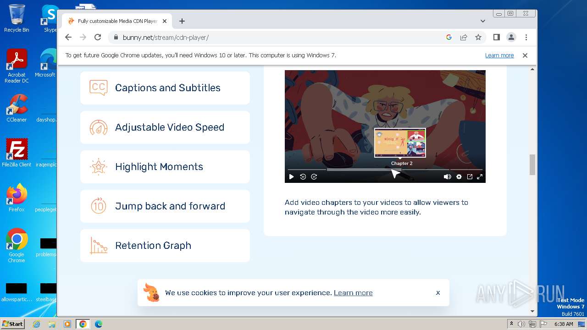Close the Media CDN Player tab

tap(165, 21)
